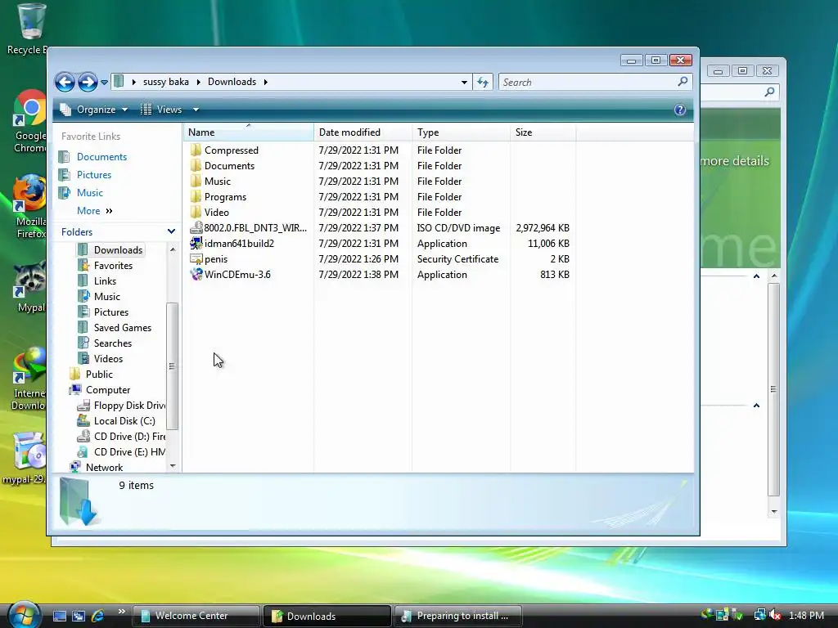This screenshot has width=838, height=628.
Task: Select Downloads in the folder tree
Action: (118, 250)
